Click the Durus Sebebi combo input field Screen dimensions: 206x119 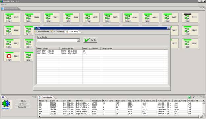[x=57, y=40]
